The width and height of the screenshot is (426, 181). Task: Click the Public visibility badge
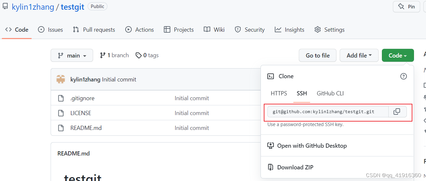(97, 6)
